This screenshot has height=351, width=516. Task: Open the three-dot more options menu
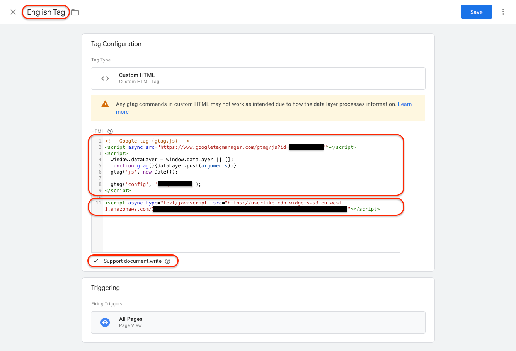coord(503,12)
